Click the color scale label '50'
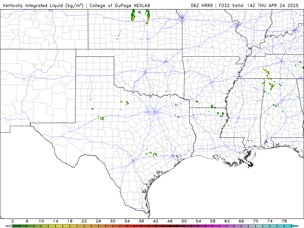 pos(184,221)
